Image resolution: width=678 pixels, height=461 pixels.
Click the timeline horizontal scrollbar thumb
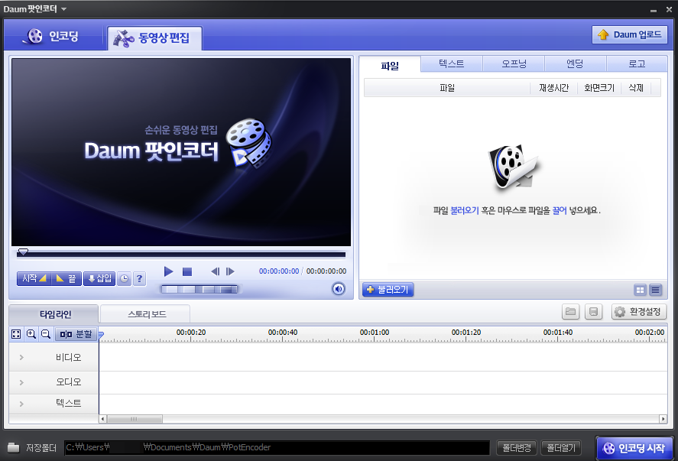tap(135, 419)
